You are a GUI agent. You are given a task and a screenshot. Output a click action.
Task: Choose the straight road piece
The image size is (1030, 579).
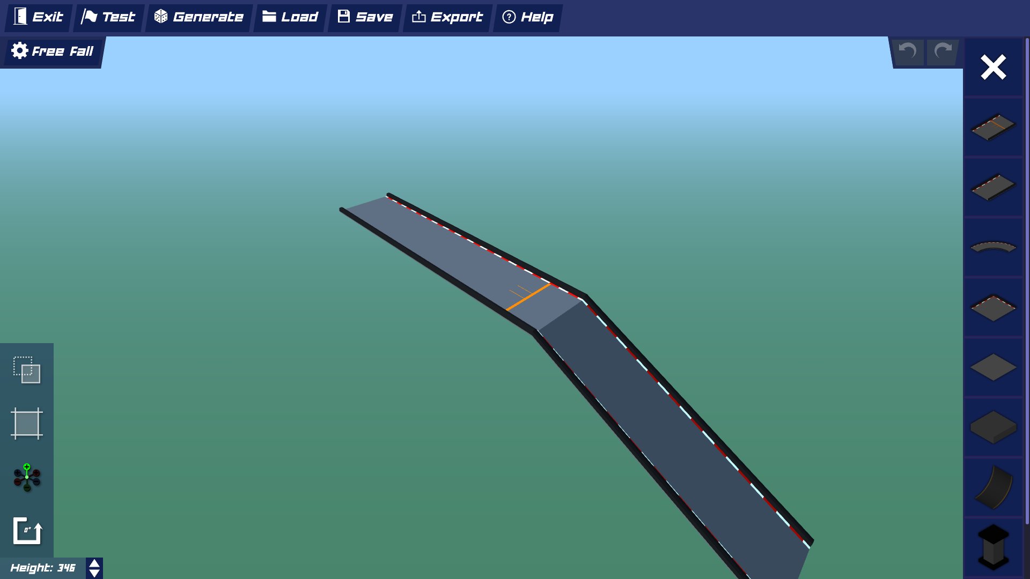click(993, 187)
